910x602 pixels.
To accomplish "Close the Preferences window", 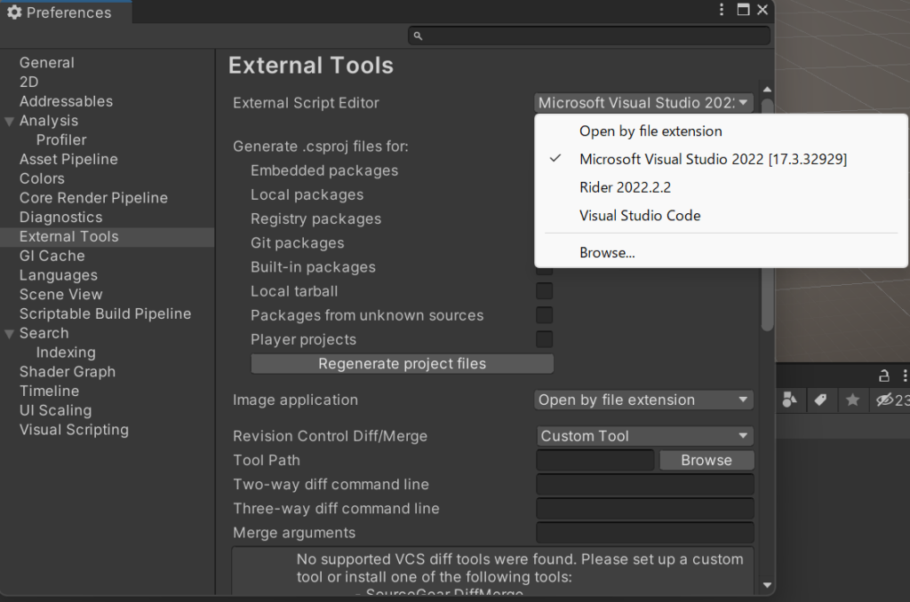I will pos(762,9).
